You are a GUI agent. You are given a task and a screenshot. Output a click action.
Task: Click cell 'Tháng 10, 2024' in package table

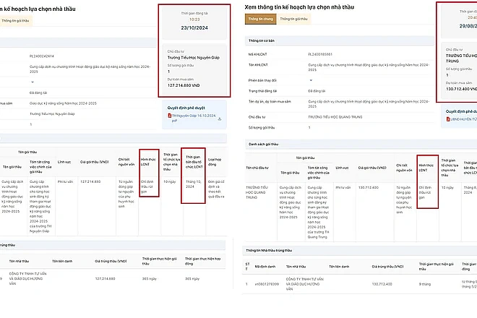(193, 184)
